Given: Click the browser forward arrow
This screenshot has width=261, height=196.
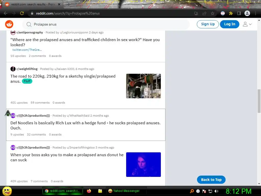Looking at the screenshot, I should pos(14,13).
